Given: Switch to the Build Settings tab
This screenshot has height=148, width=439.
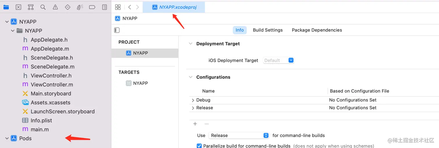Looking at the screenshot, I should 268,30.
